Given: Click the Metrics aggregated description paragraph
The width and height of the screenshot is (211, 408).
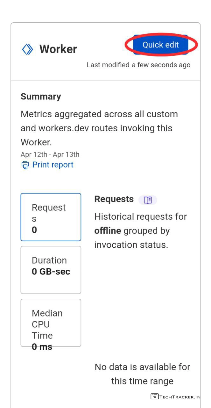Looking at the screenshot, I should pyautogui.click(x=99, y=128).
